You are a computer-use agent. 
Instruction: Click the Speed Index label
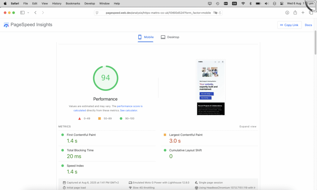[x=75, y=166]
